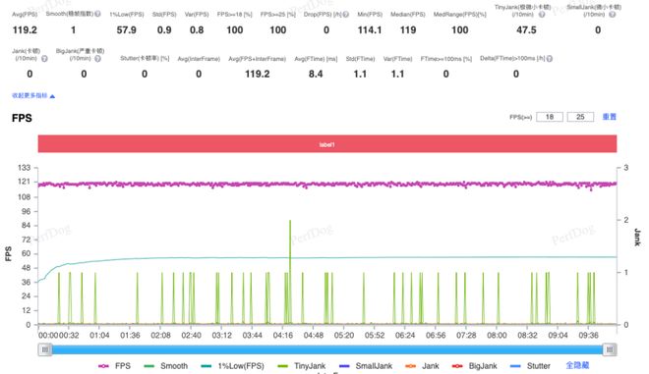Click the Median(FPS) value 119

point(408,30)
